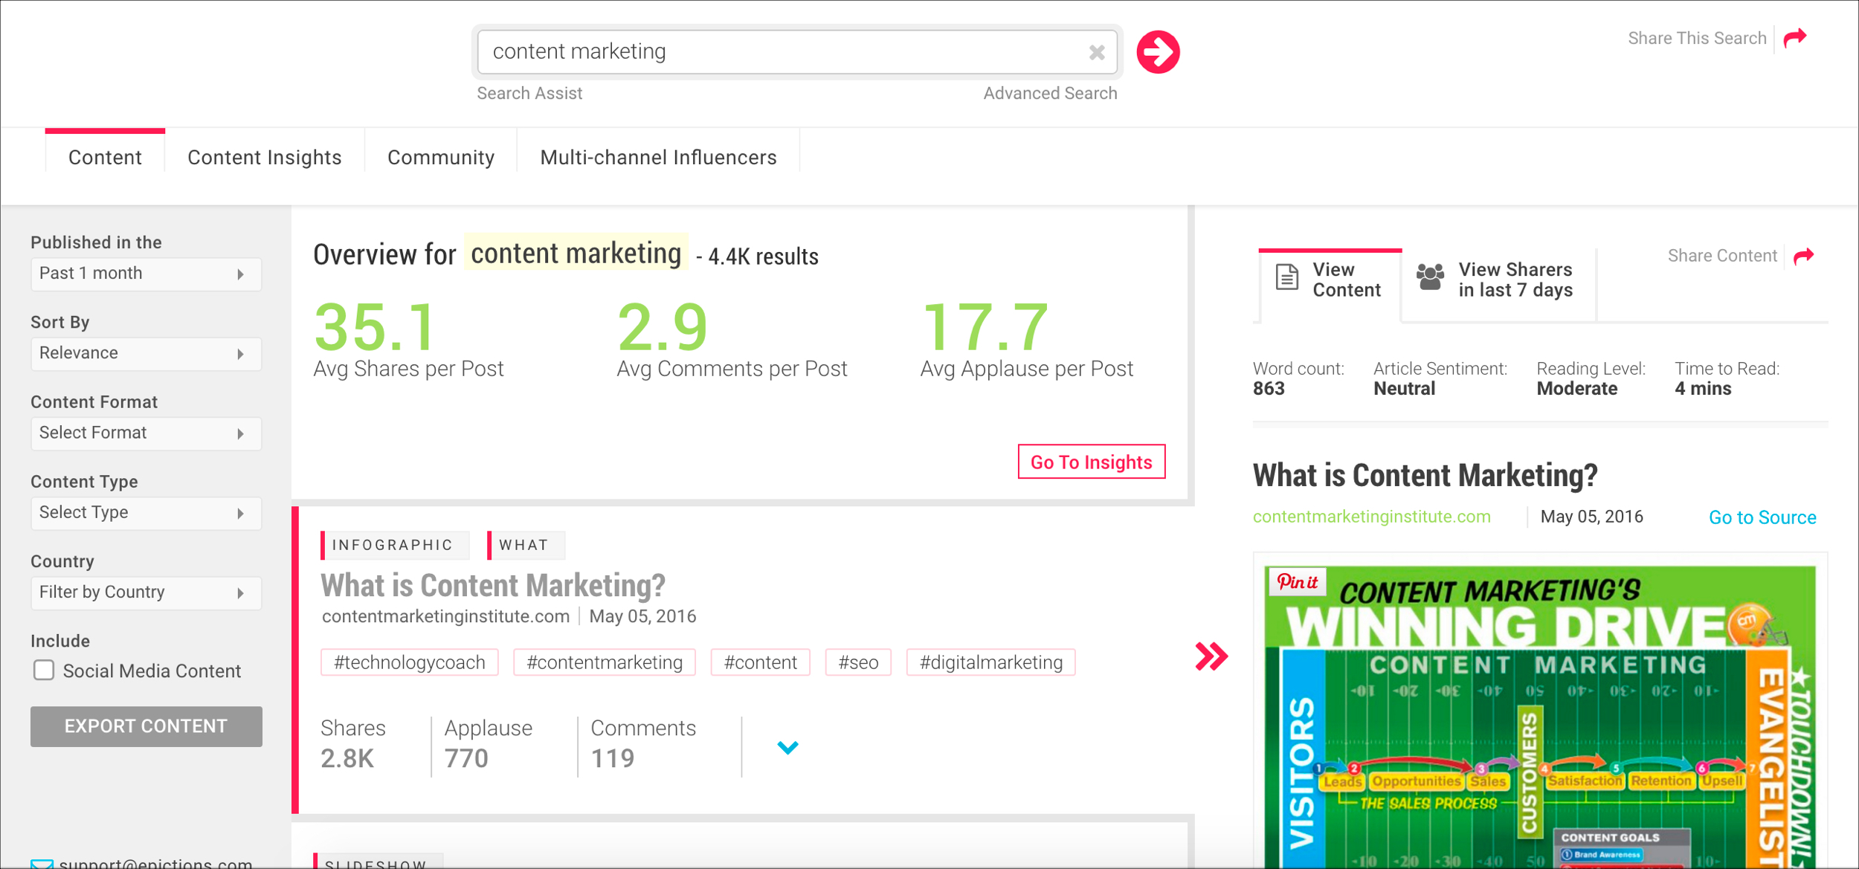This screenshot has height=869, width=1859.
Task: Click the 2.9 Avg Comments per Post value
Action: 663,326
